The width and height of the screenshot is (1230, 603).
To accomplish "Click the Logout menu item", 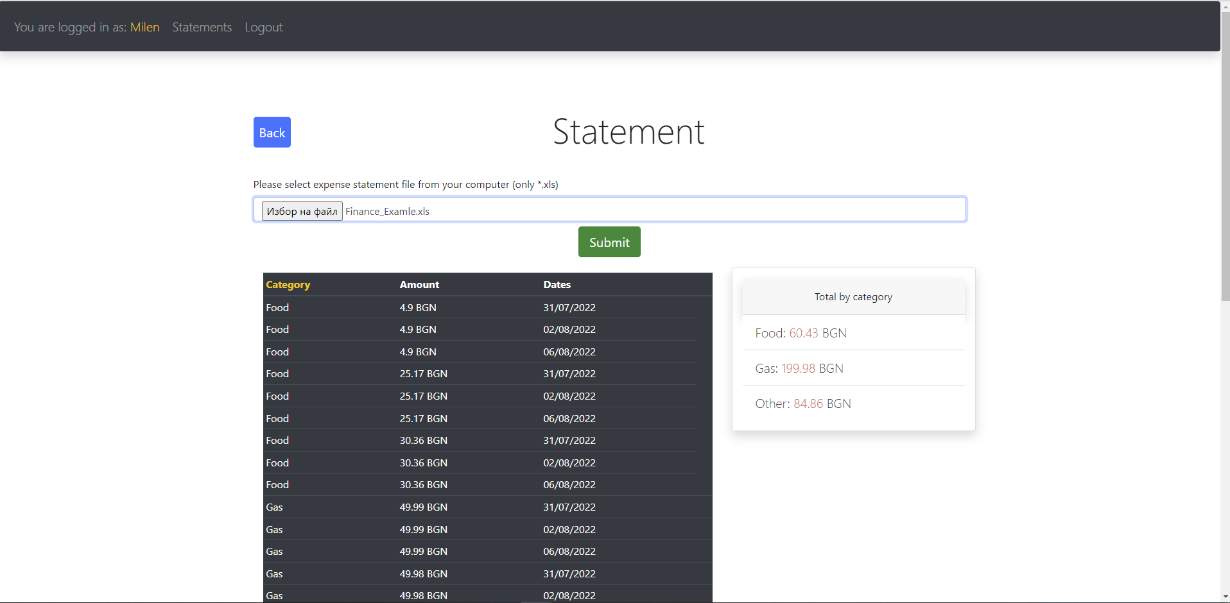I will click(263, 27).
